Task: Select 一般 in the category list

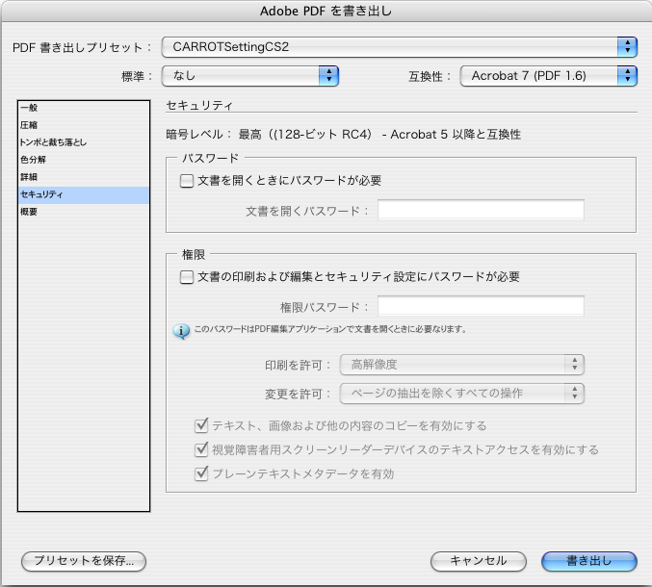Action: click(84, 108)
